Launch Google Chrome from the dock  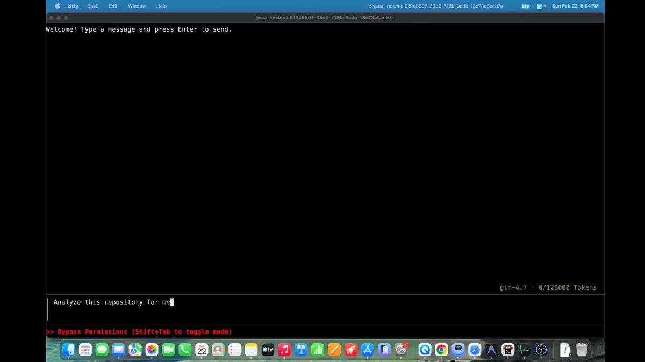441,350
